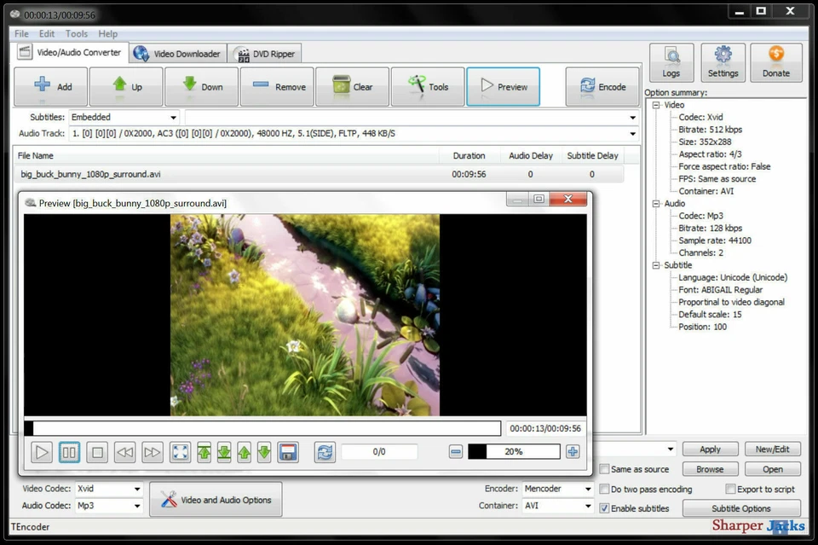
Task: Open the Tools menu
Action: coord(76,33)
